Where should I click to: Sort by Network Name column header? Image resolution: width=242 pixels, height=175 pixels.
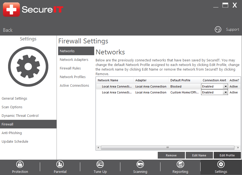pos(115,80)
